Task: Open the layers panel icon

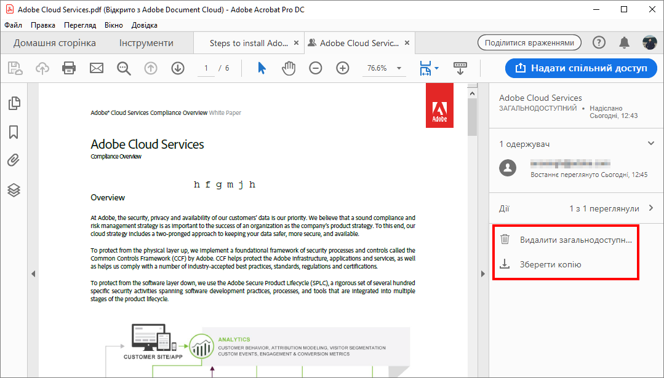Action: 14,190
